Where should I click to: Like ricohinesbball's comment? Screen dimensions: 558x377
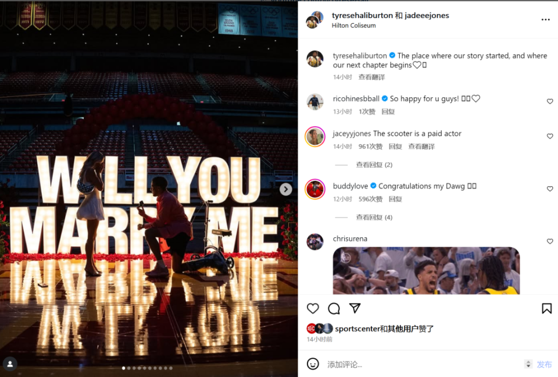click(x=550, y=102)
